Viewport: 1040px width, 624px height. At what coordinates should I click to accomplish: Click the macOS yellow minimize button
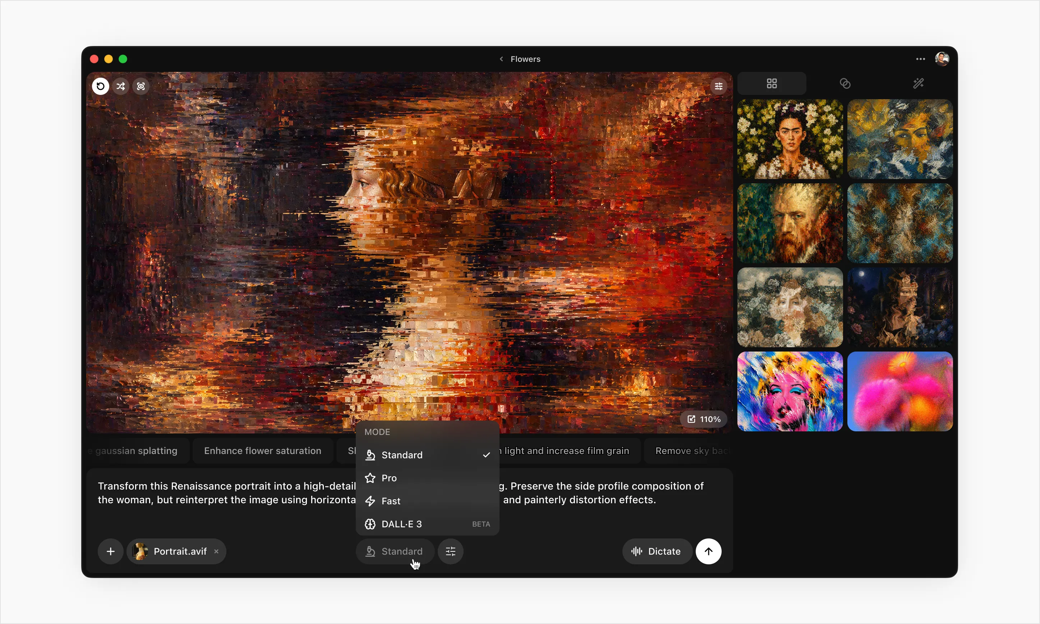click(x=109, y=59)
